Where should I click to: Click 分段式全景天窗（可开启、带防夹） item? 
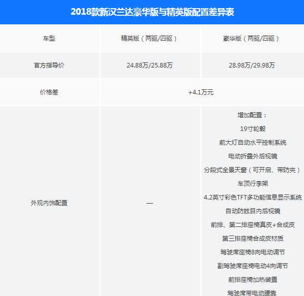pos(253,170)
